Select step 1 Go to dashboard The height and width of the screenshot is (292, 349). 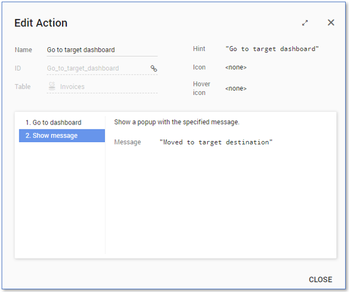point(57,122)
